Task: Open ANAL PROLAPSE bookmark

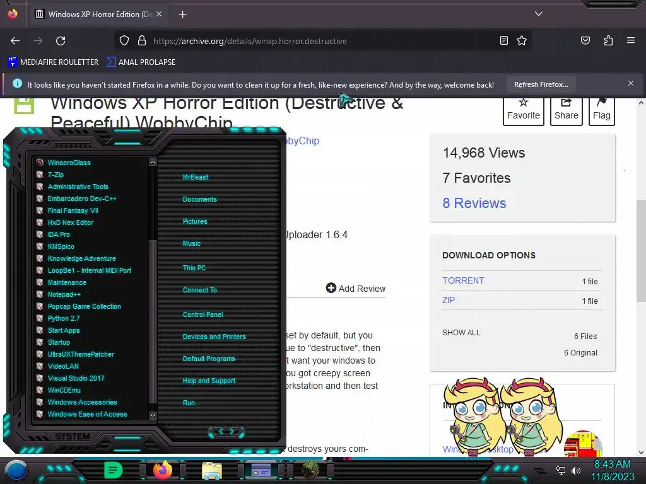Action: pyautogui.click(x=141, y=62)
